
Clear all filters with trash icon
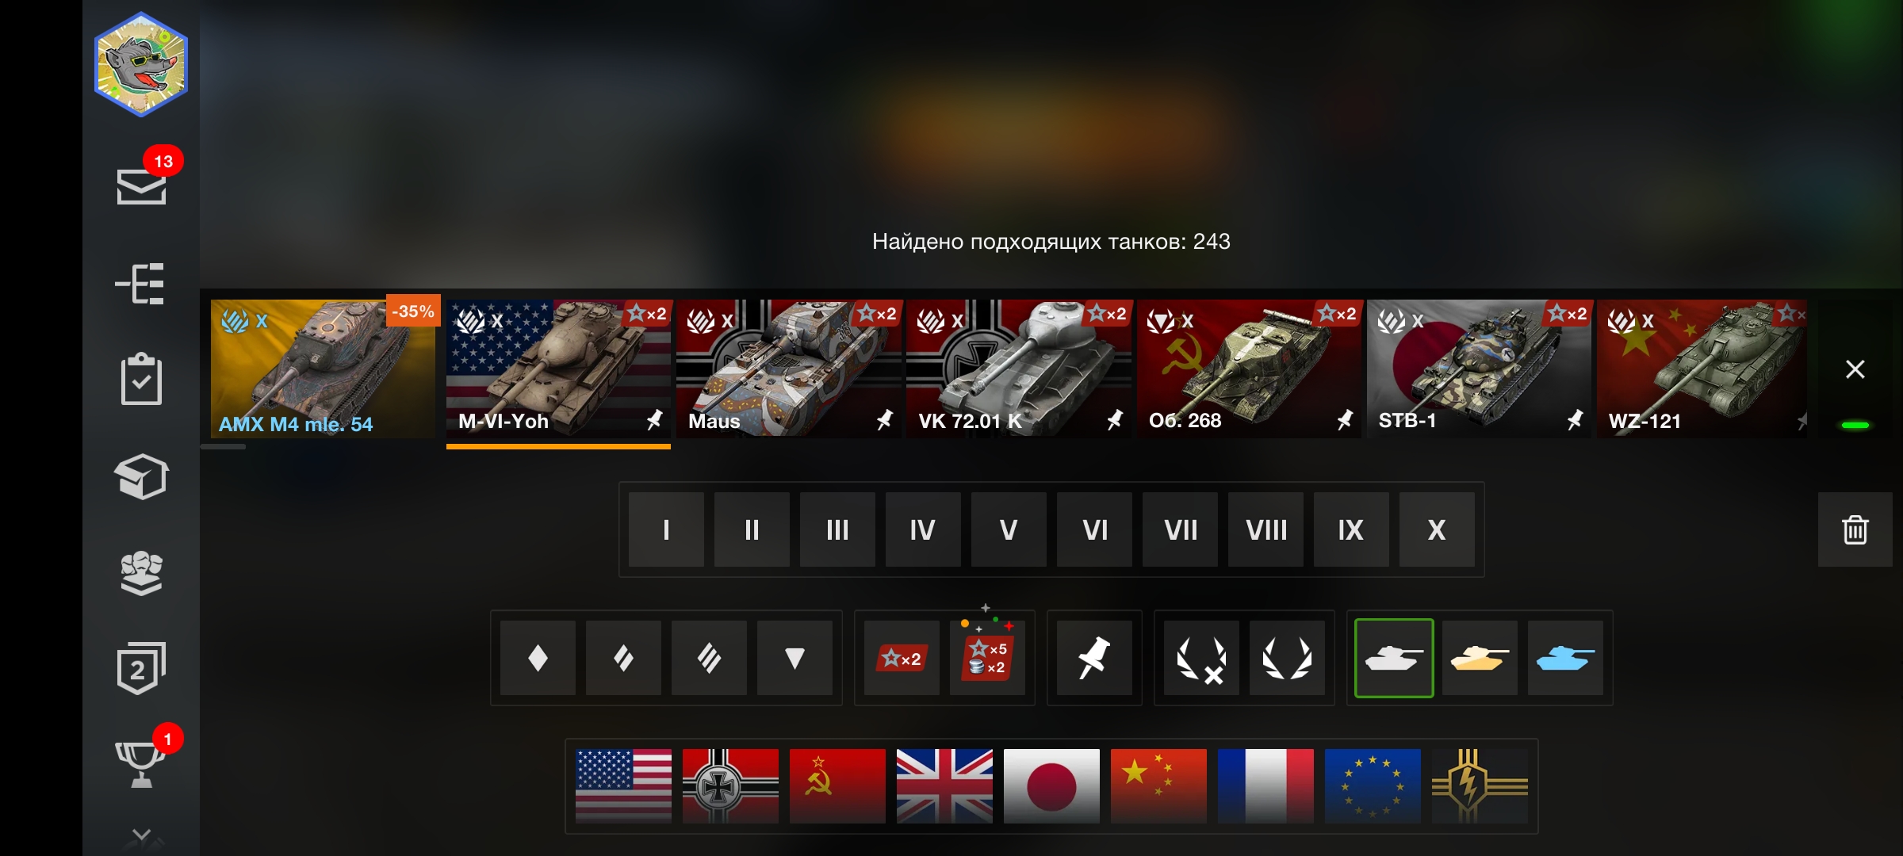coord(1855,529)
